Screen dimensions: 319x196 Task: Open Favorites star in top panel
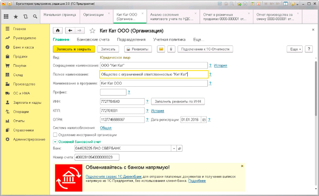16,17
